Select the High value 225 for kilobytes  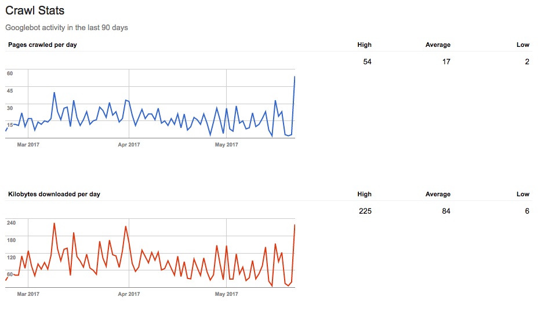(x=365, y=211)
